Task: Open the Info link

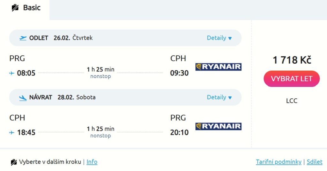Action: point(92,162)
